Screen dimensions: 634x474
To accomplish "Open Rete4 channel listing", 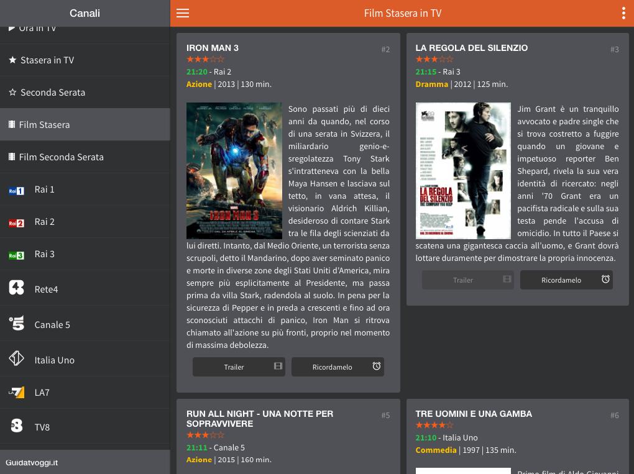I will coord(85,288).
